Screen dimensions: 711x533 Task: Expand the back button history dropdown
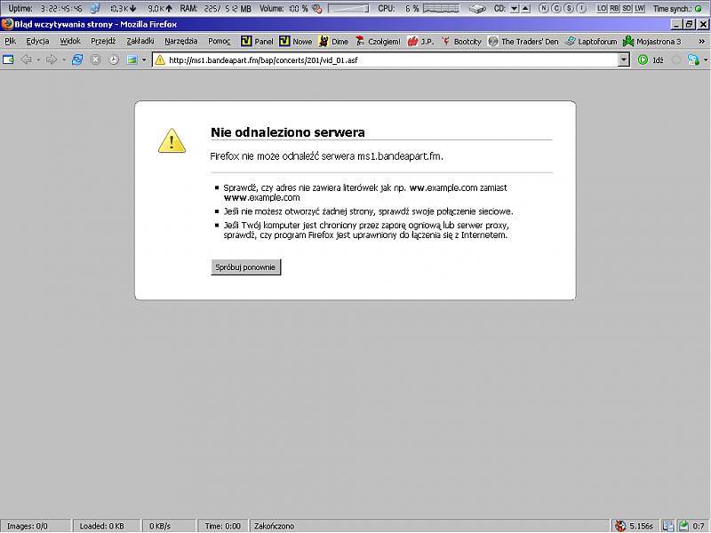(38, 60)
